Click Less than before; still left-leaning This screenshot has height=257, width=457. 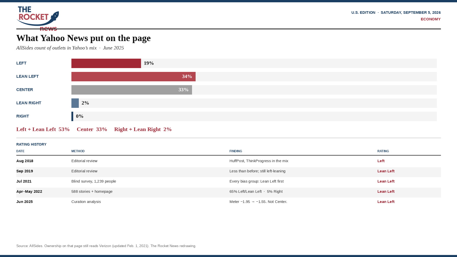click(x=257, y=171)
